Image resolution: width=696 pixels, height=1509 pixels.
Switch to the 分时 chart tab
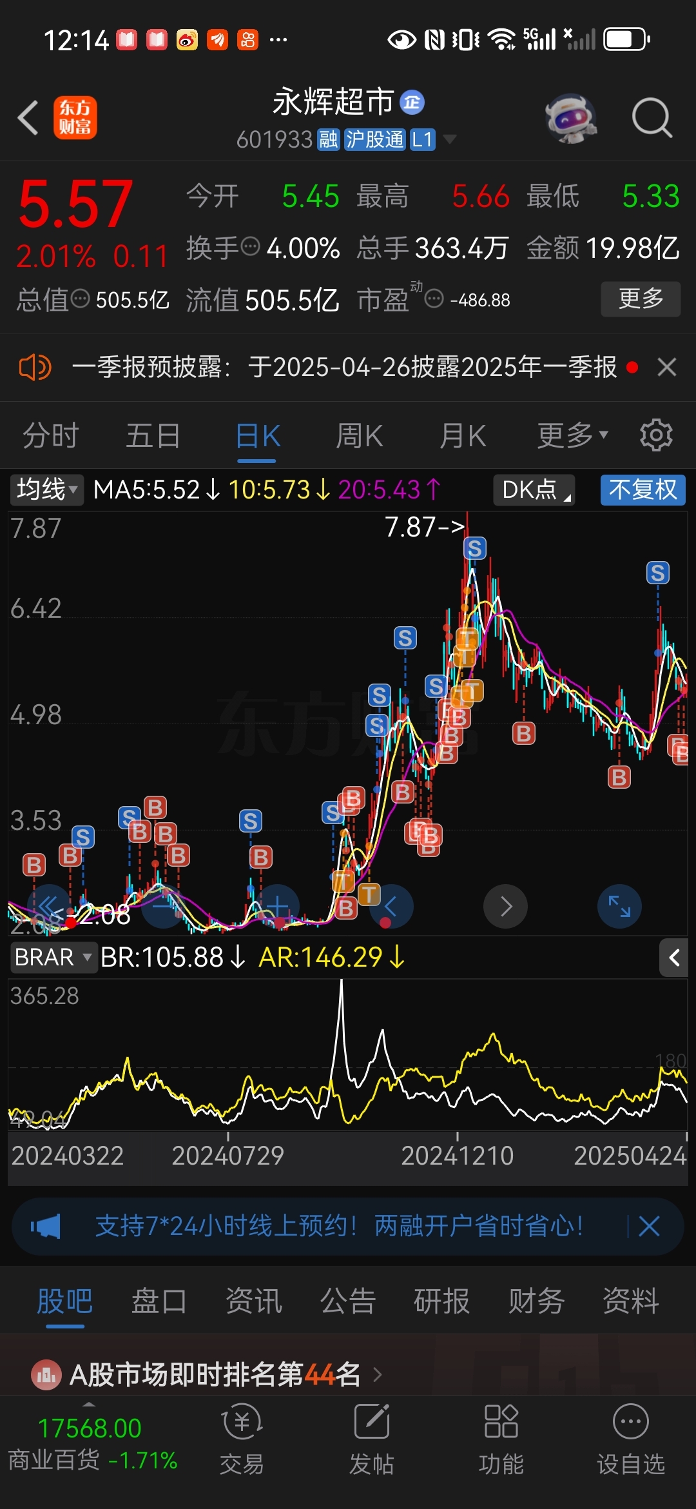(51, 436)
